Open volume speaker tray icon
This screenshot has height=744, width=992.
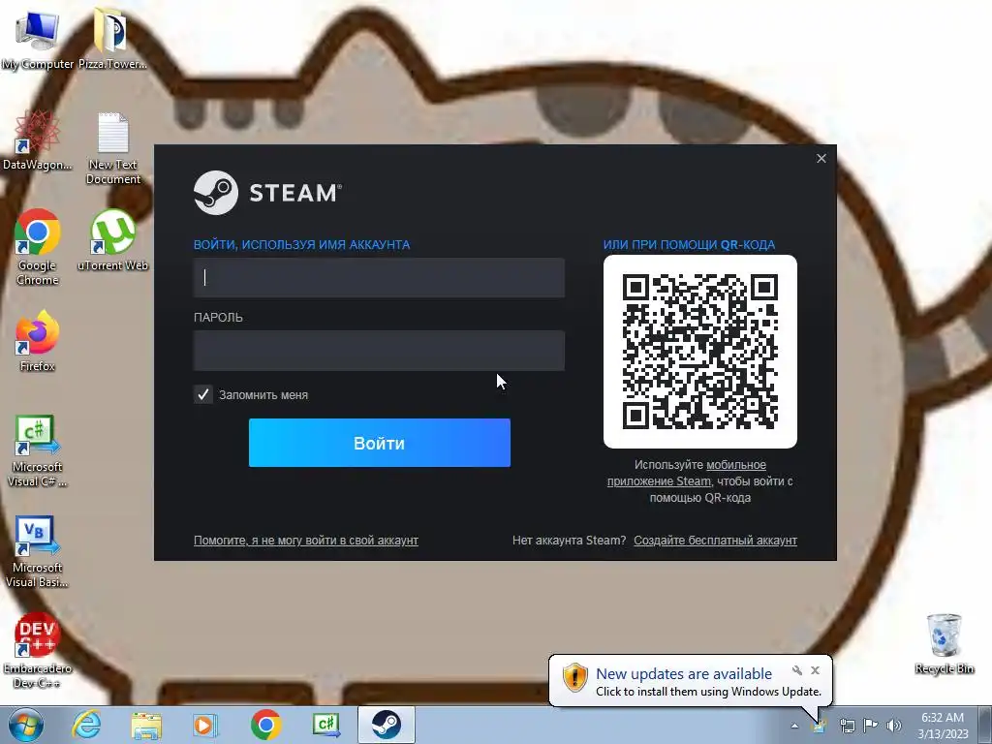pos(894,726)
